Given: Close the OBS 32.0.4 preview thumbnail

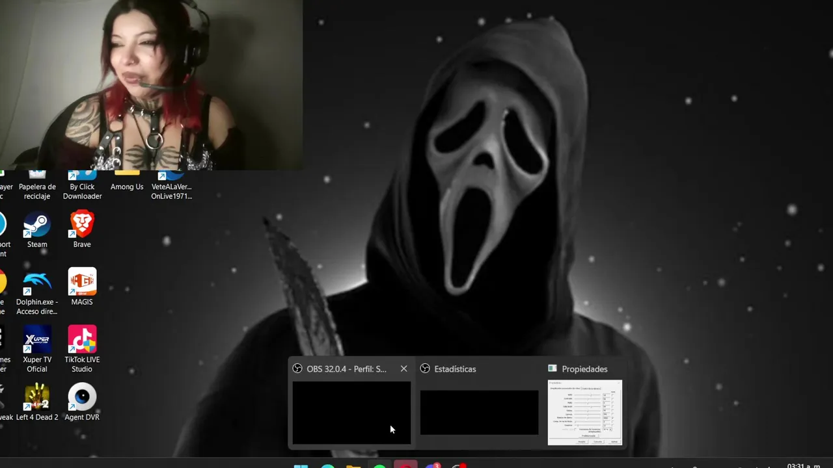Looking at the screenshot, I should [403, 369].
